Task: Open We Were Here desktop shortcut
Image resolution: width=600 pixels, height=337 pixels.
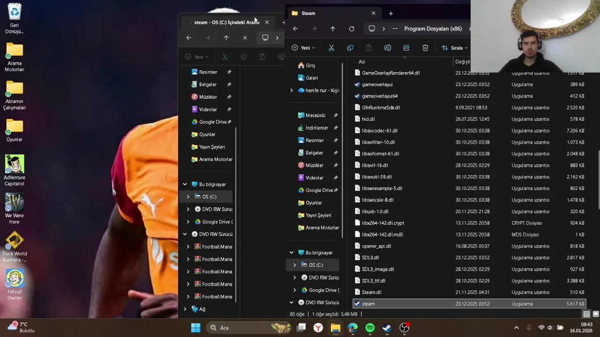Action: coord(15,209)
